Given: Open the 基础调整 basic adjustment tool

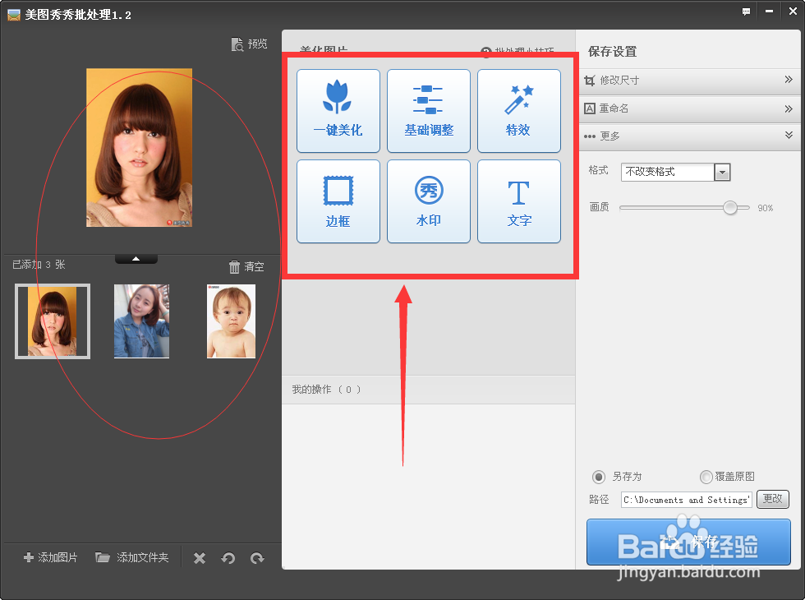Looking at the screenshot, I should (429, 111).
